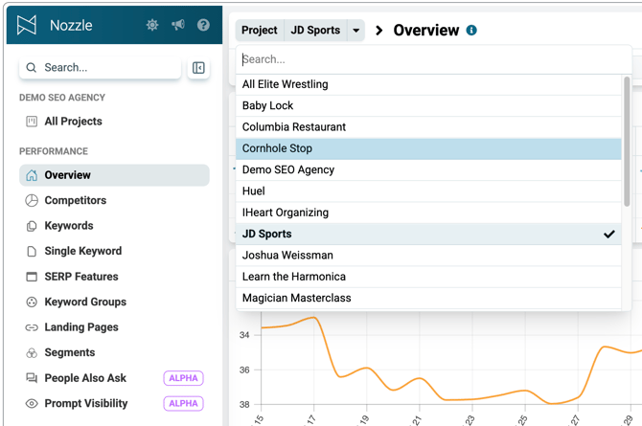Open SERP Features page
This screenshot has height=426, width=642.
pyautogui.click(x=114, y=277)
